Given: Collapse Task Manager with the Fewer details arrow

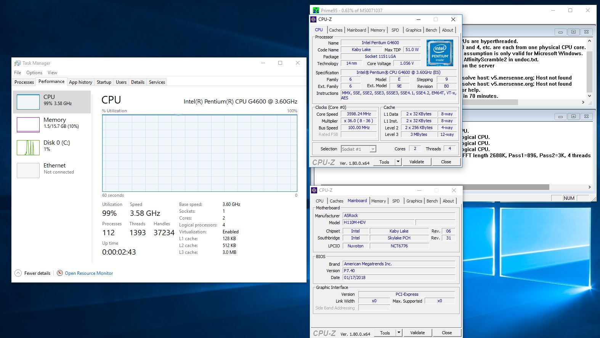Looking at the screenshot, I should pyautogui.click(x=18, y=273).
